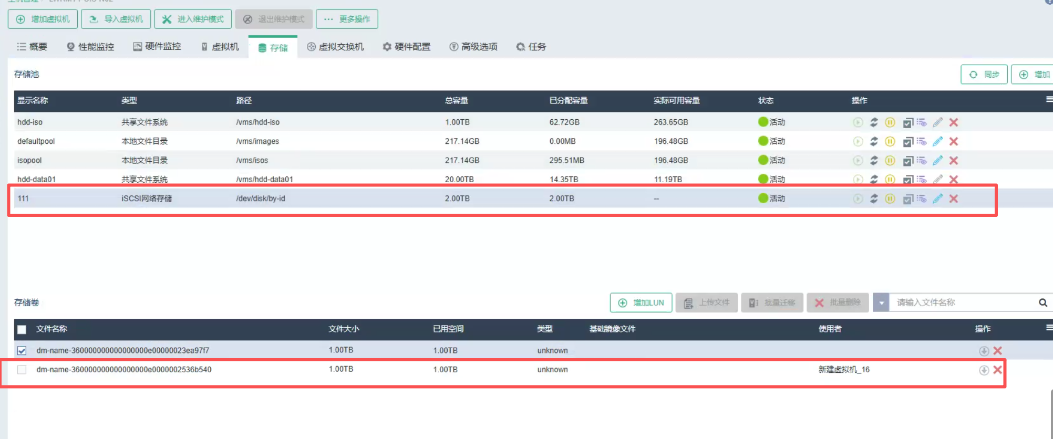
Task: Download the volume ending in 2536b540
Action: [984, 370]
